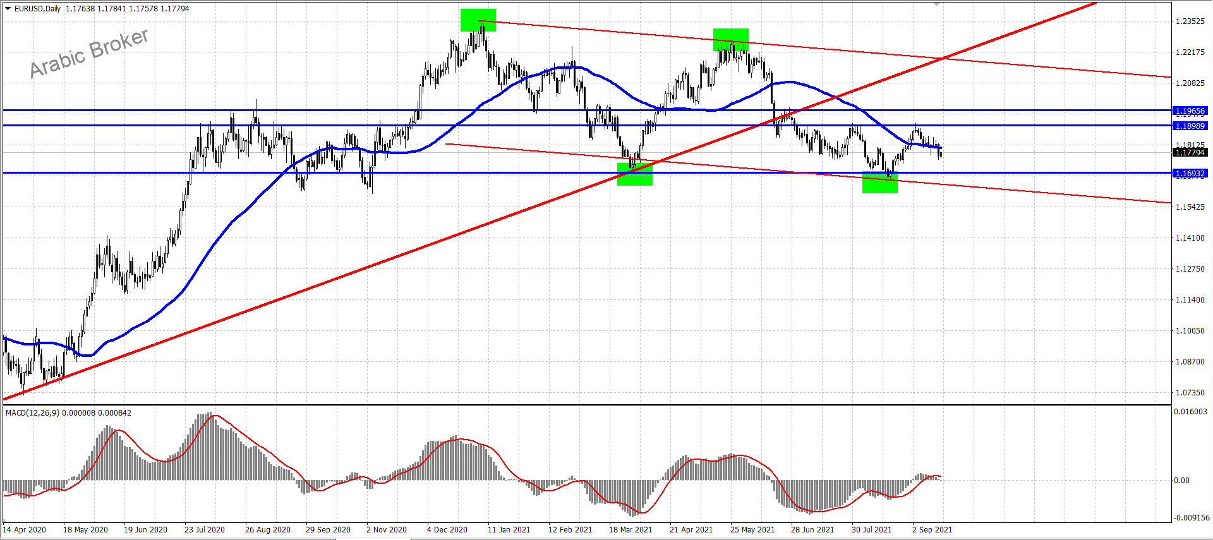Pick the green rectangle at the August 2021 low

[x=879, y=183]
